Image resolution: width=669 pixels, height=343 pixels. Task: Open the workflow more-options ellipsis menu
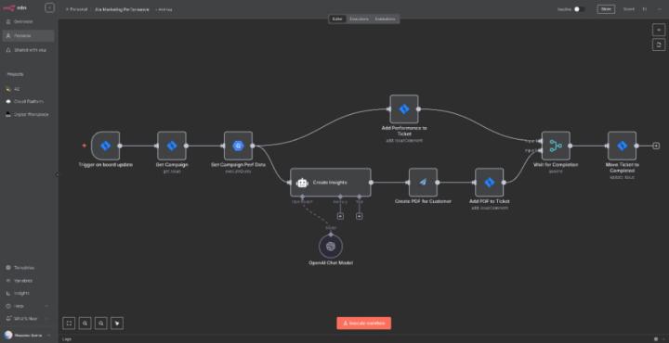click(x=659, y=9)
